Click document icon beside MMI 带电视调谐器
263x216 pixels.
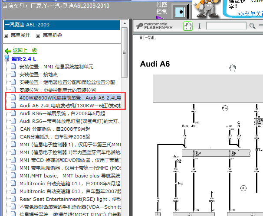(x=13, y=168)
